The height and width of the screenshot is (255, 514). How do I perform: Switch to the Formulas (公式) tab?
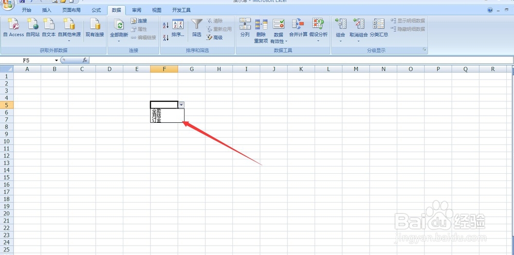tap(97, 10)
